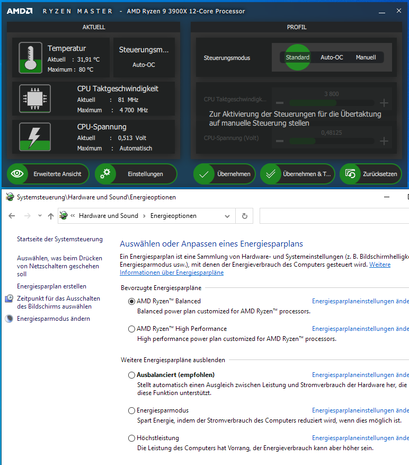Image resolution: width=409 pixels, height=465 pixels.
Task: Open Startseite der Systemsteuerung link
Action: (59, 239)
